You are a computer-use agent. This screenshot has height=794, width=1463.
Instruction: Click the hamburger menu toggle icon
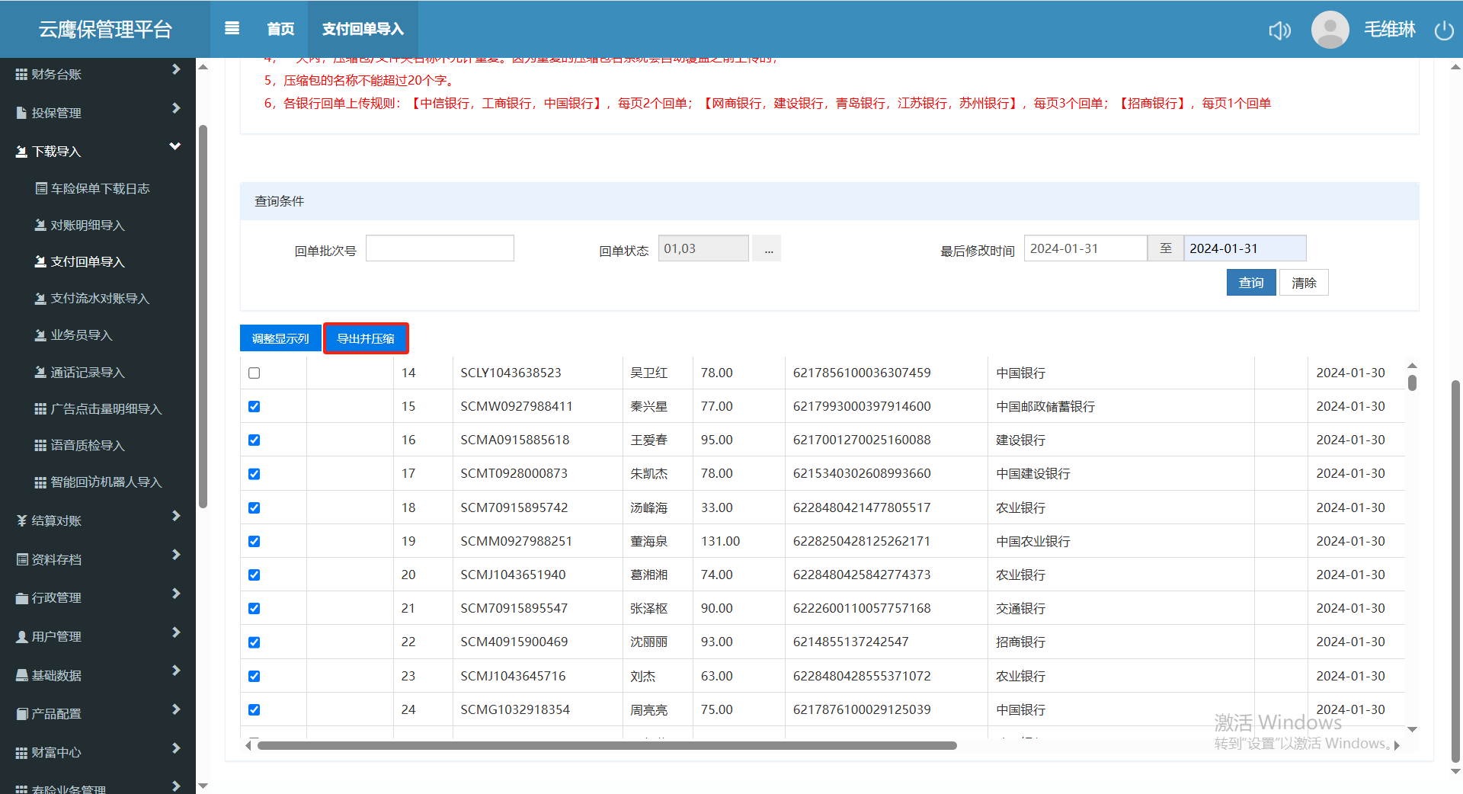click(x=232, y=28)
